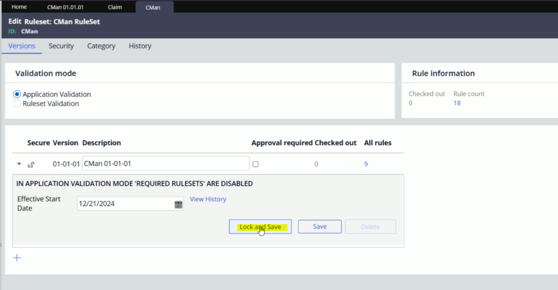
Task: Switch to the CMan 01.01.01 top tab
Action: tap(65, 7)
